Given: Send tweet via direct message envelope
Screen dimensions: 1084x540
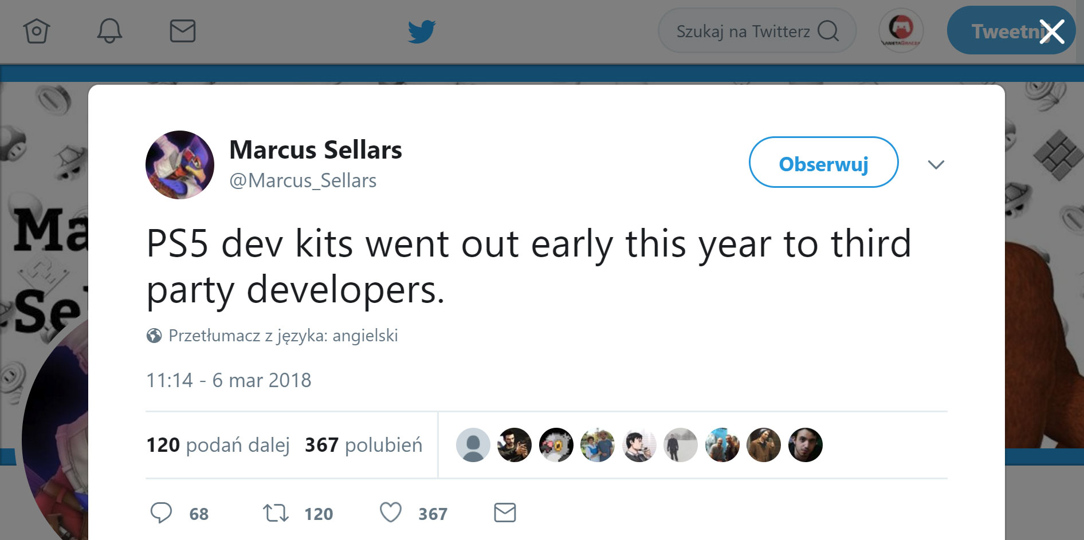Looking at the screenshot, I should click(505, 513).
